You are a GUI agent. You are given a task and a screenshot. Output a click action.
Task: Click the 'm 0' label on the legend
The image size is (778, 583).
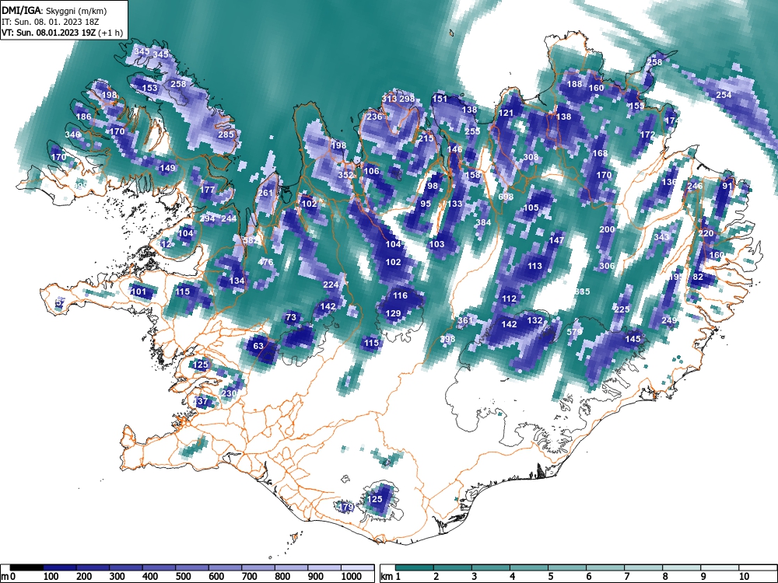coord(9,577)
